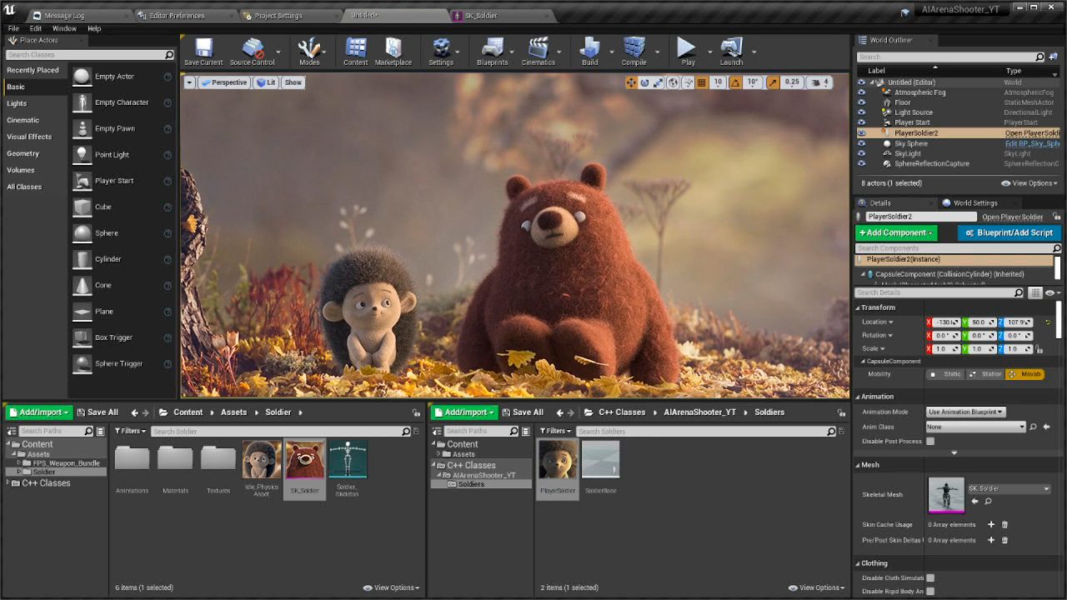Open the Source Control toolbar icon
The height and width of the screenshot is (600, 1067).
[252, 49]
